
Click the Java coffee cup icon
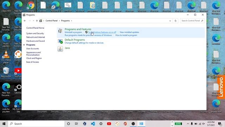tap(60, 49)
